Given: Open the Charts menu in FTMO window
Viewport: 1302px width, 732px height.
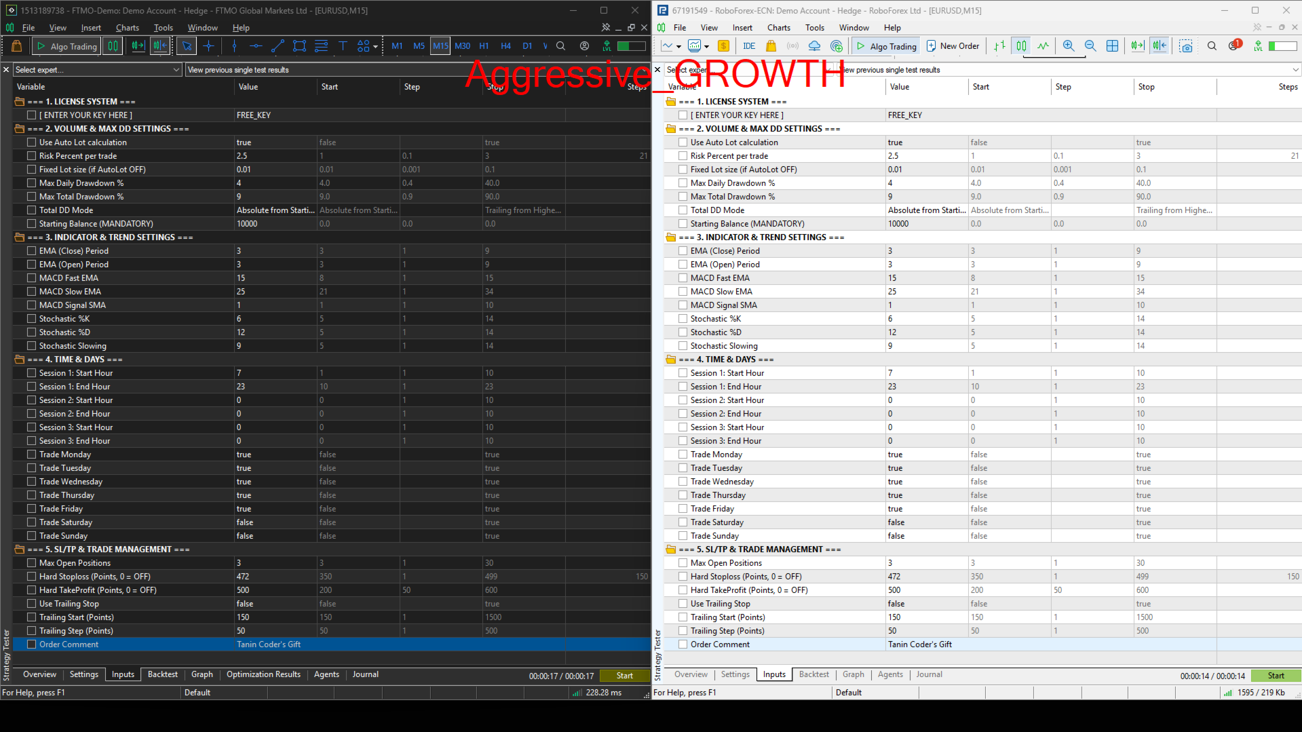Looking at the screenshot, I should click(127, 28).
